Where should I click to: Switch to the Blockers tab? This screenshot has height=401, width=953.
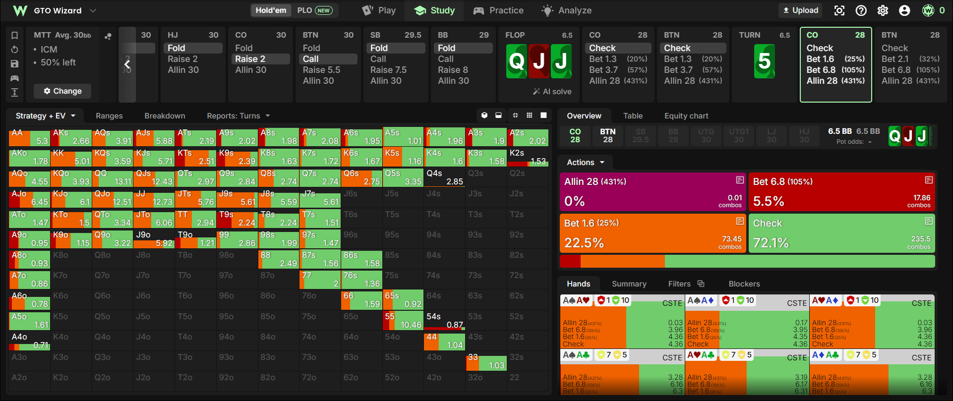(744, 284)
